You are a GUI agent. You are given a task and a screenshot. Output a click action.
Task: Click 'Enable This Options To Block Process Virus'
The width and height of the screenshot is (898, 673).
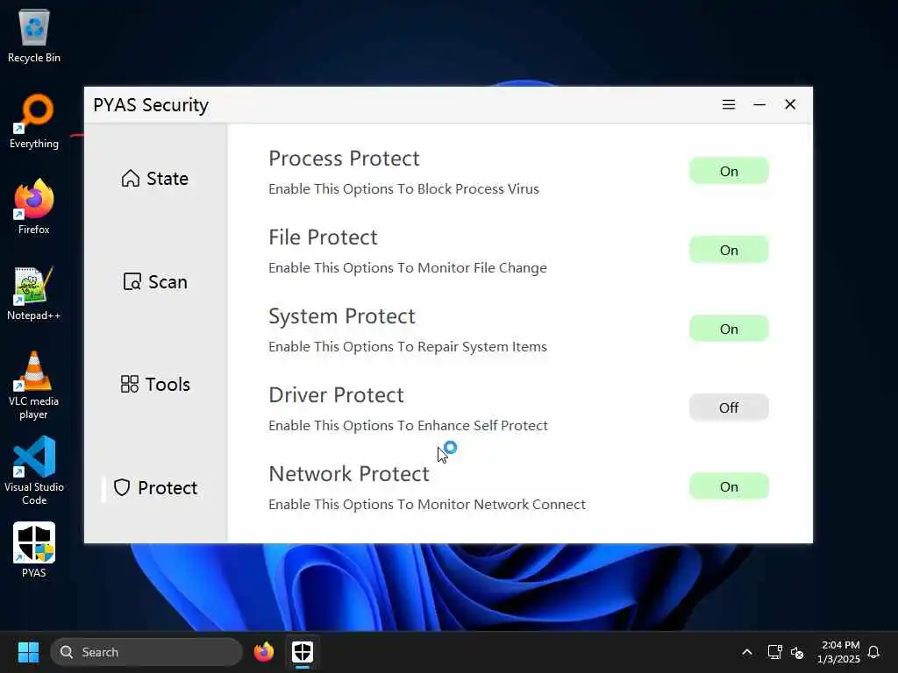403,189
